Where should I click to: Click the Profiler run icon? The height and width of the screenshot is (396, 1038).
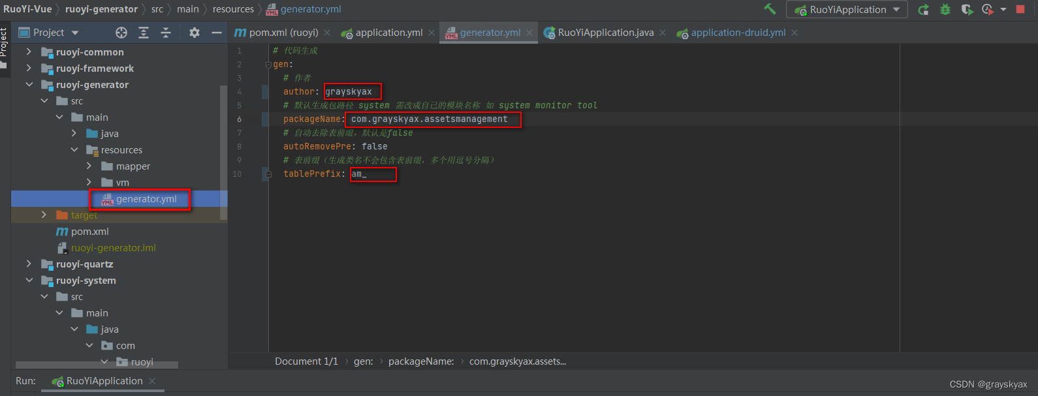pos(987,9)
